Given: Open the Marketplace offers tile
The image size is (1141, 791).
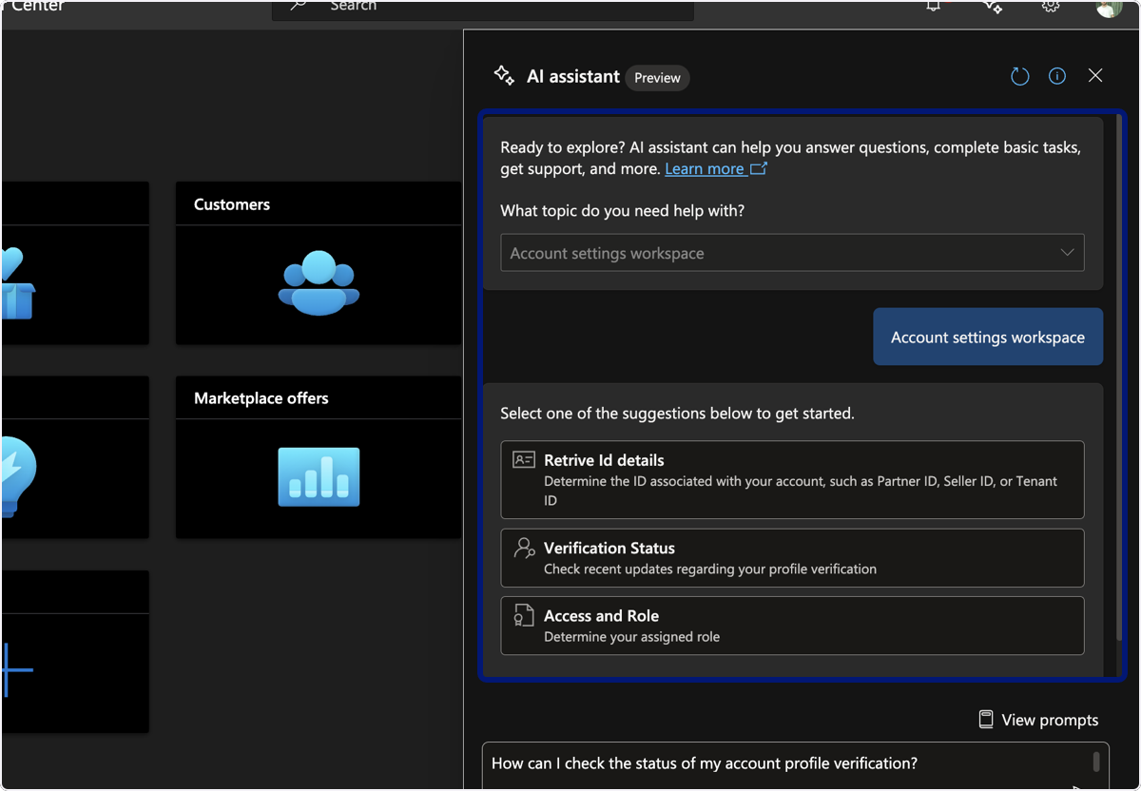Looking at the screenshot, I should click(x=319, y=457).
